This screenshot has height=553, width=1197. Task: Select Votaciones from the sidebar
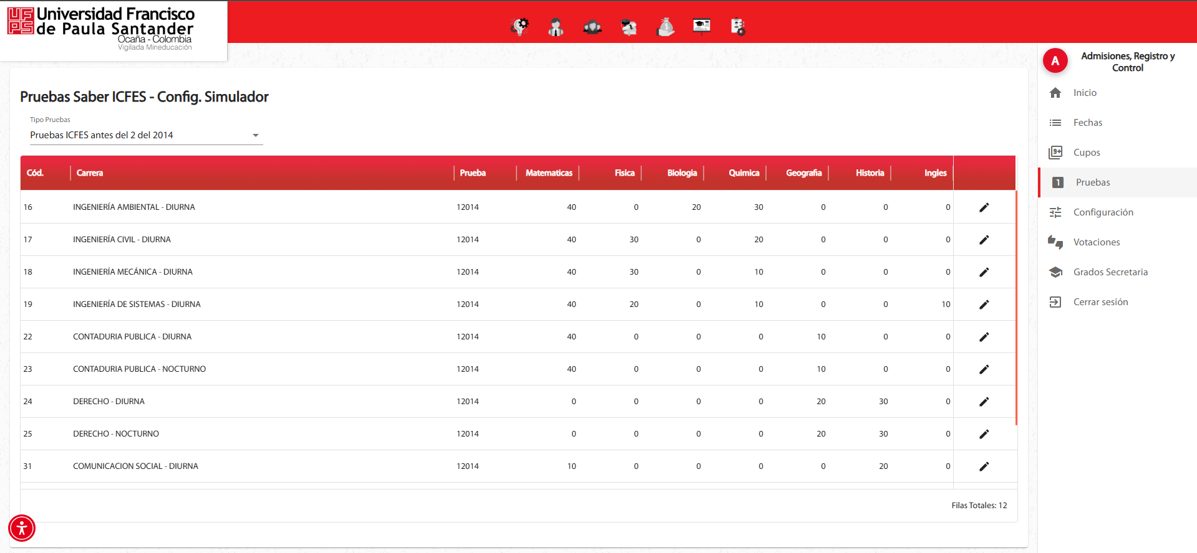[1096, 242]
